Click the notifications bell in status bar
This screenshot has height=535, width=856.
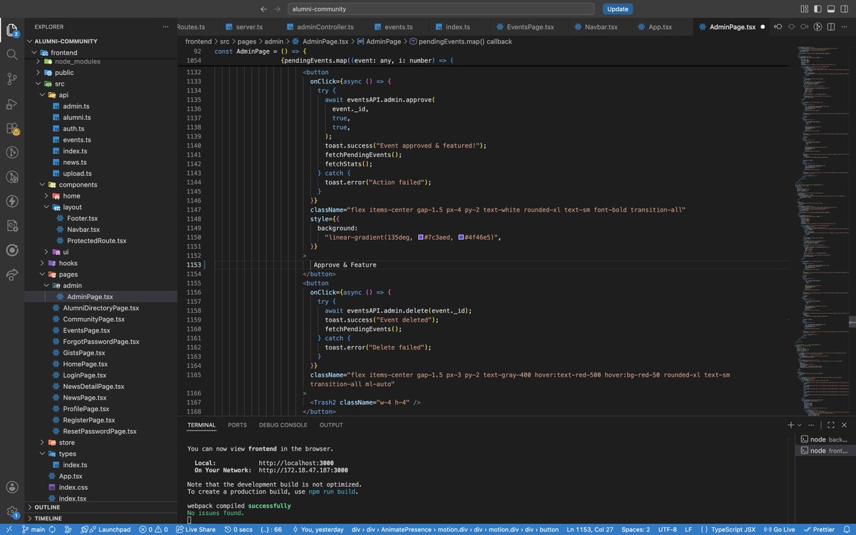coord(847,529)
